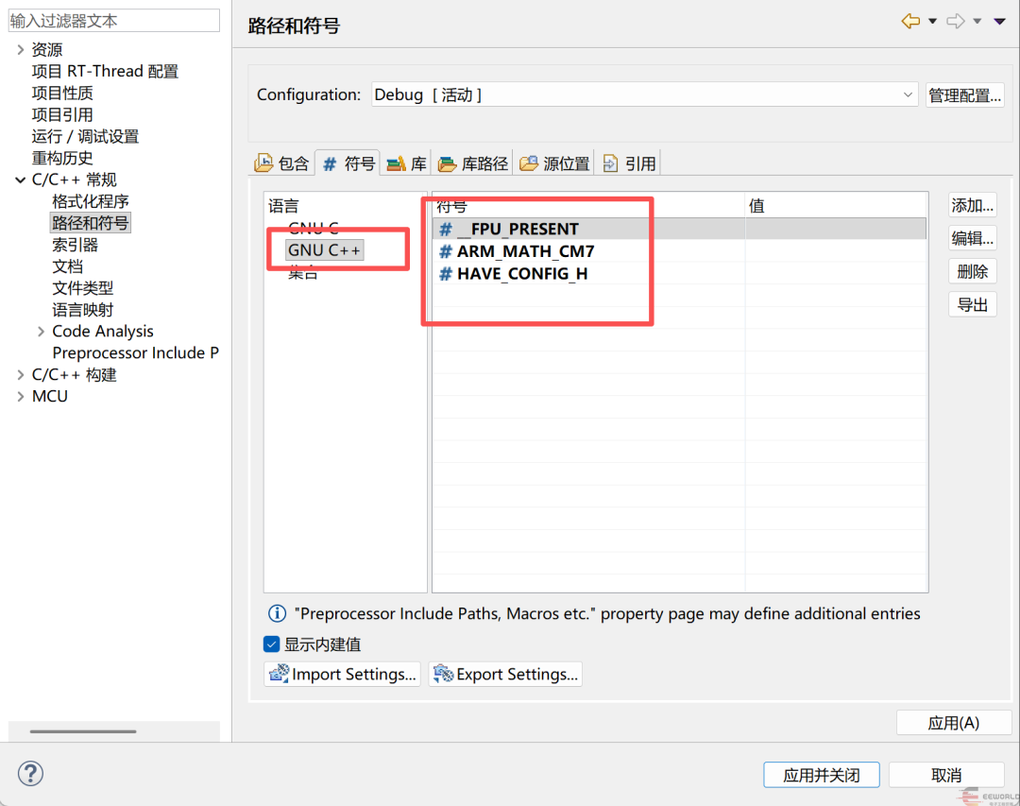Select the HAVE_CONFIG_H symbol row
This screenshot has width=1020, height=806.
(679, 273)
